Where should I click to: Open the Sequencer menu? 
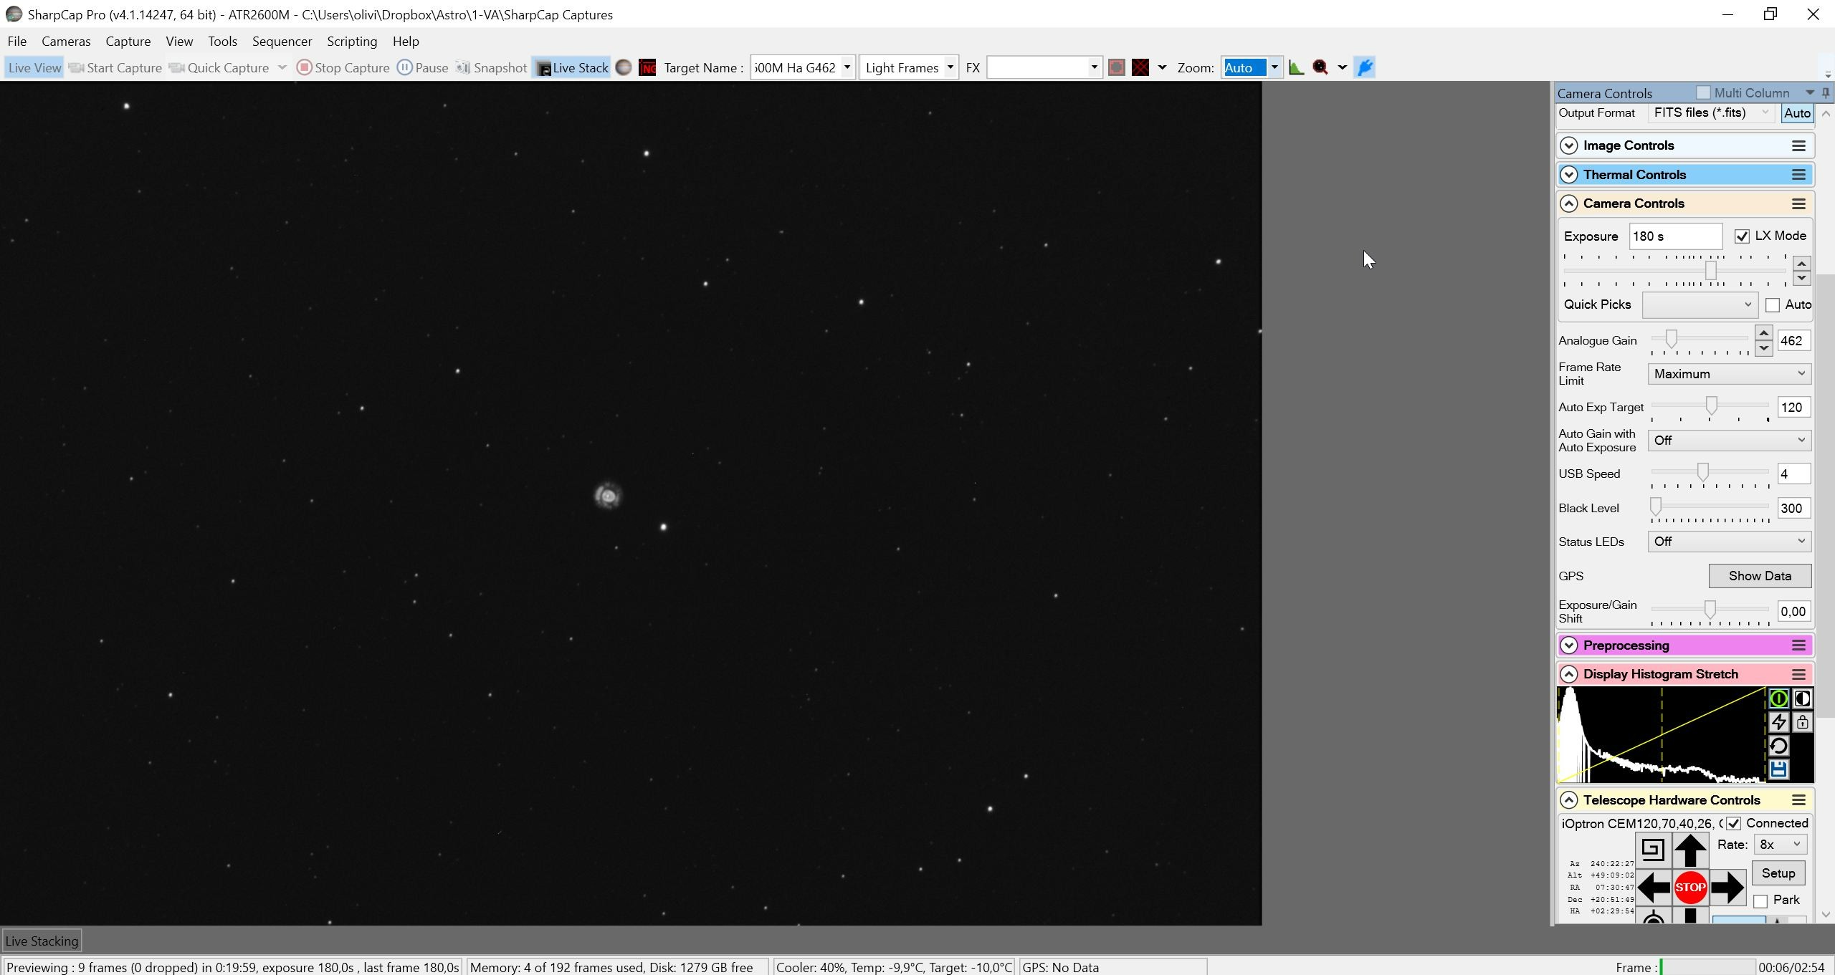282,42
